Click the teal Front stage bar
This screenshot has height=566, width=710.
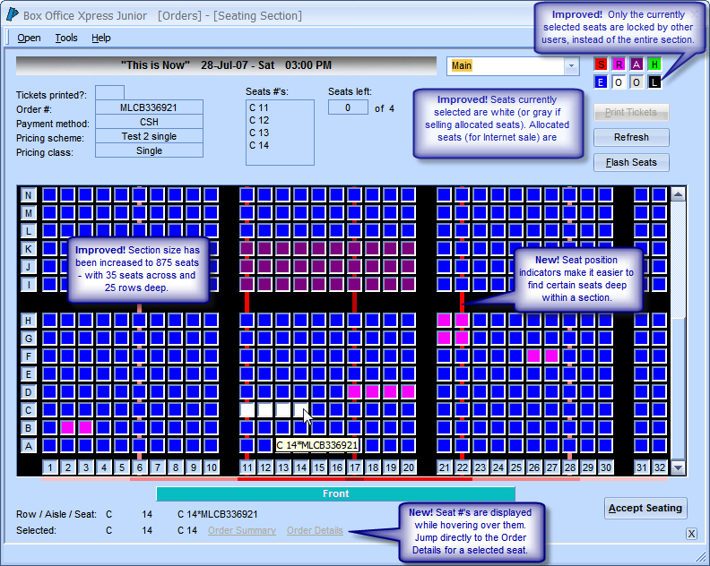click(335, 493)
